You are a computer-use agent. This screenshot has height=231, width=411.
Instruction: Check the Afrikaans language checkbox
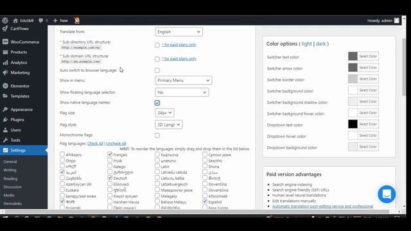tap(62, 154)
